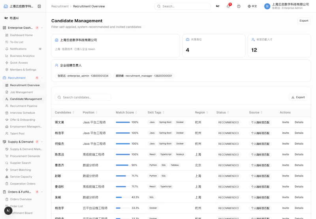Open Job Management sidebar icon
The width and height of the screenshot is (316, 219).
pos(7,92)
